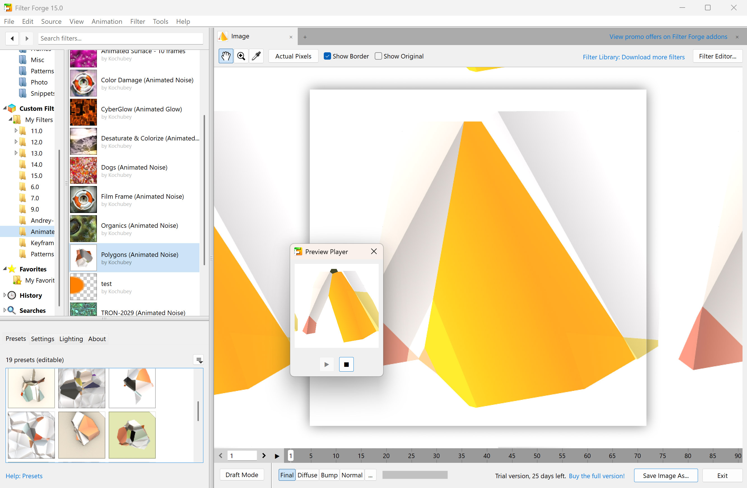Expand the History section

point(4,295)
